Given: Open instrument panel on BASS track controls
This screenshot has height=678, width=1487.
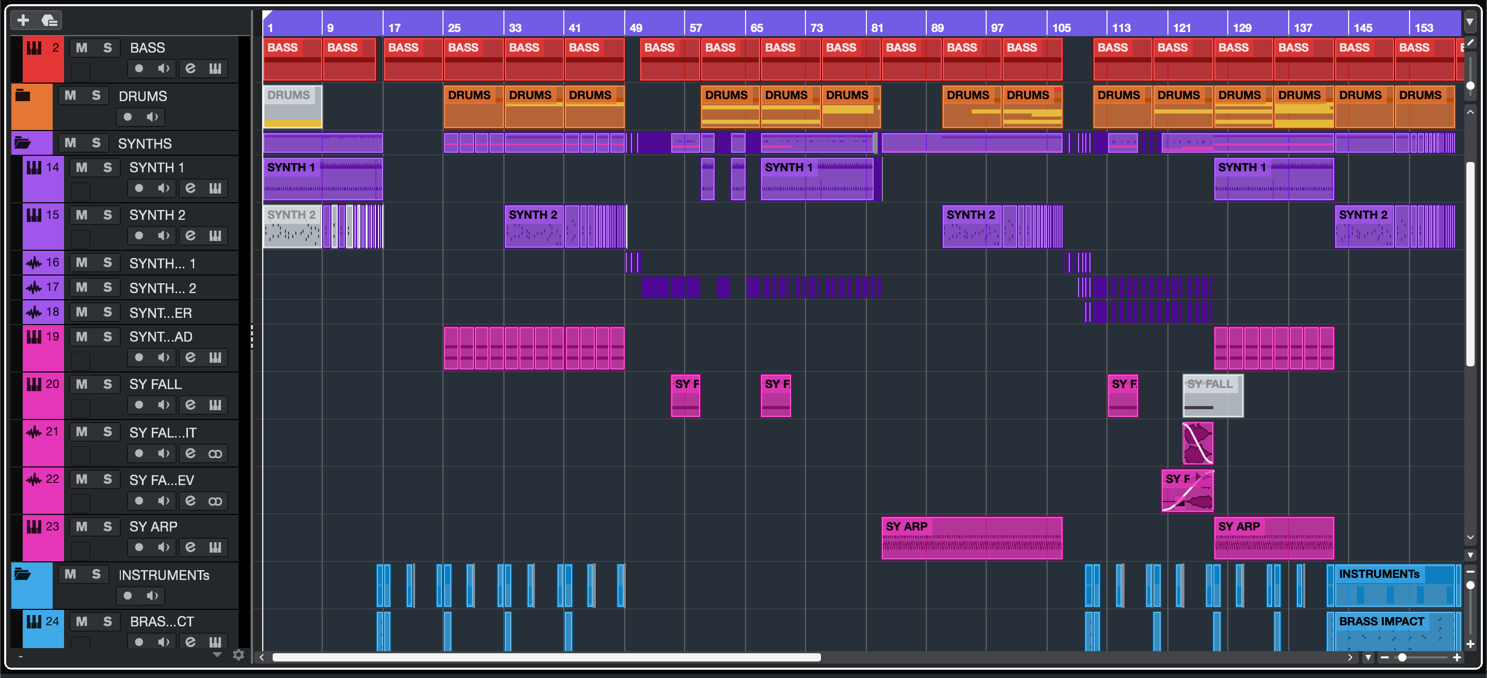Looking at the screenshot, I should pyautogui.click(x=215, y=69).
